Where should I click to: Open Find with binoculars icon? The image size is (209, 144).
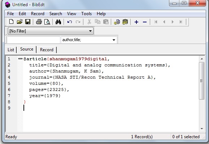(58, 22)
